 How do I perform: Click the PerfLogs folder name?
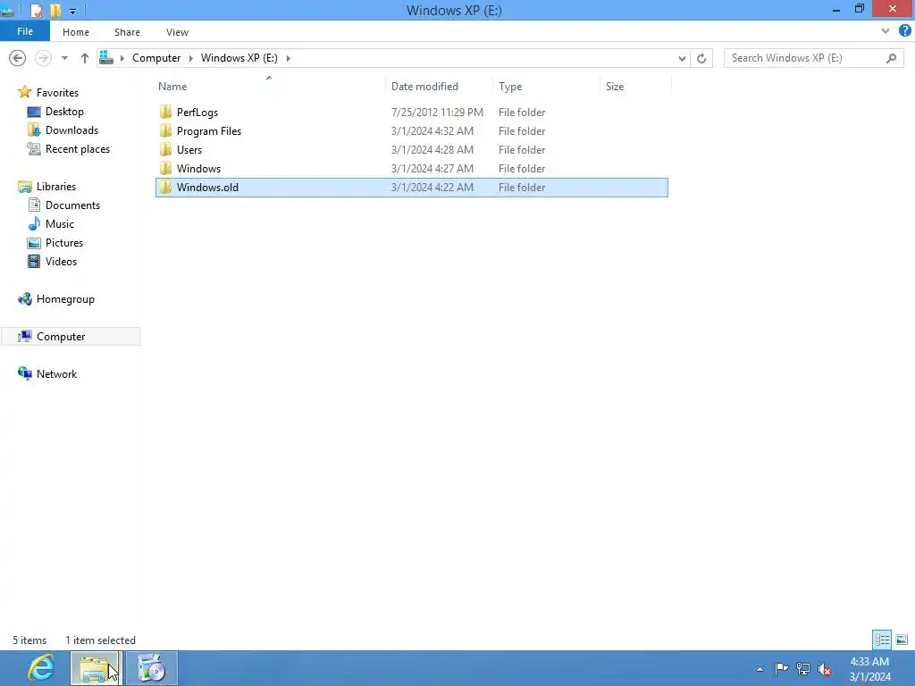(x=197, y=113)
